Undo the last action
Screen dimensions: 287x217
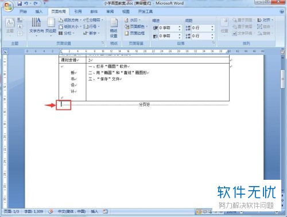[x=26, y=3]
